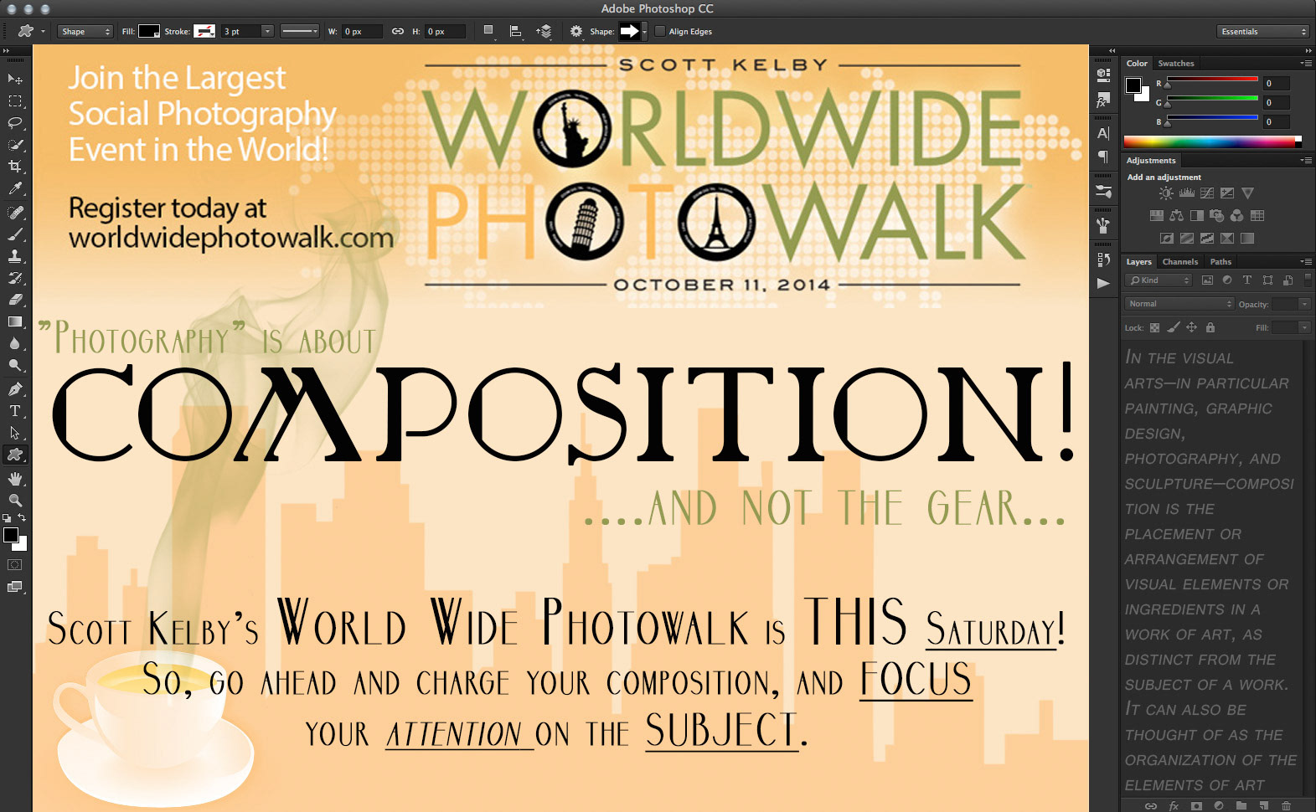Open the tool preset picker
This screenshot has height=812, width=1316.
[x=31, y=32]
